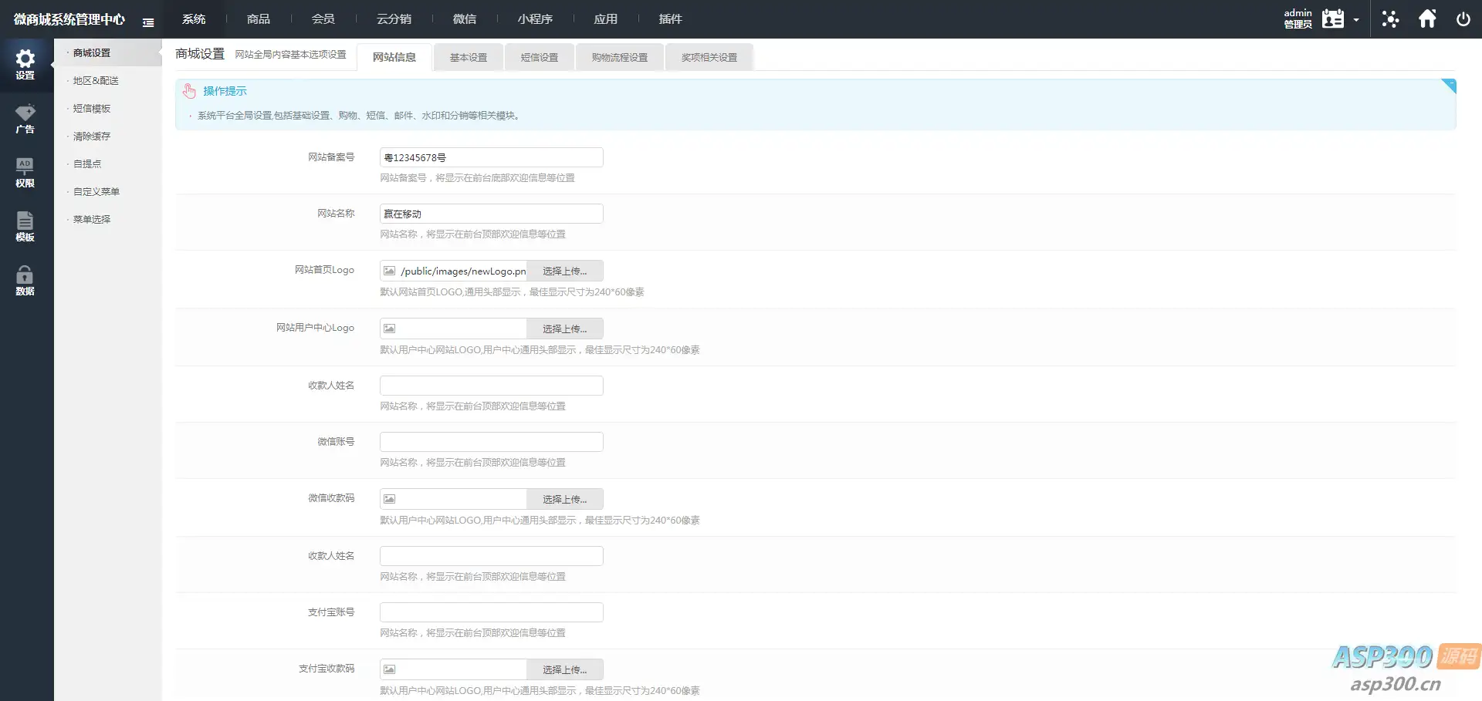
Task: Go to the home page icon
Action: tap(1427, 19)
